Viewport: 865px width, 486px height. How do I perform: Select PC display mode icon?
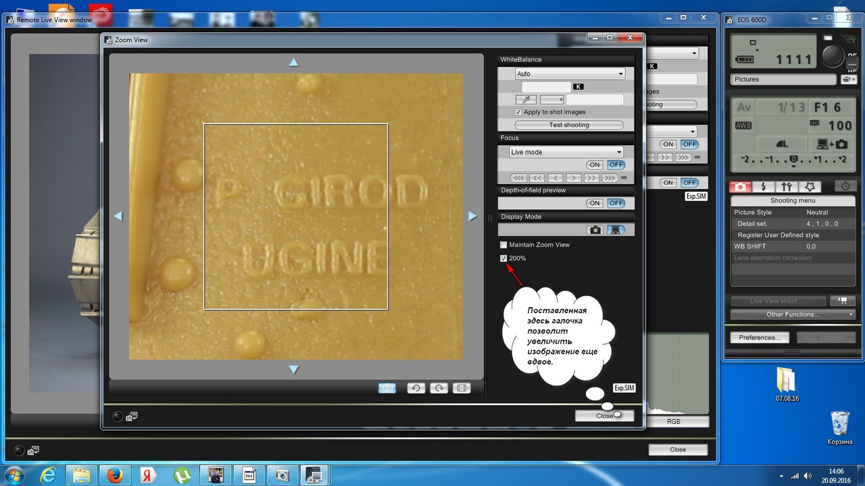615,230
